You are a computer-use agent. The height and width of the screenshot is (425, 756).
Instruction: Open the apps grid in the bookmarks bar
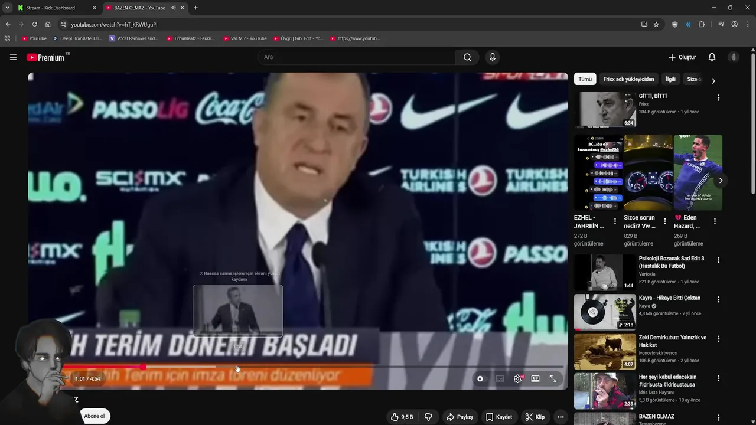(7, 38)
